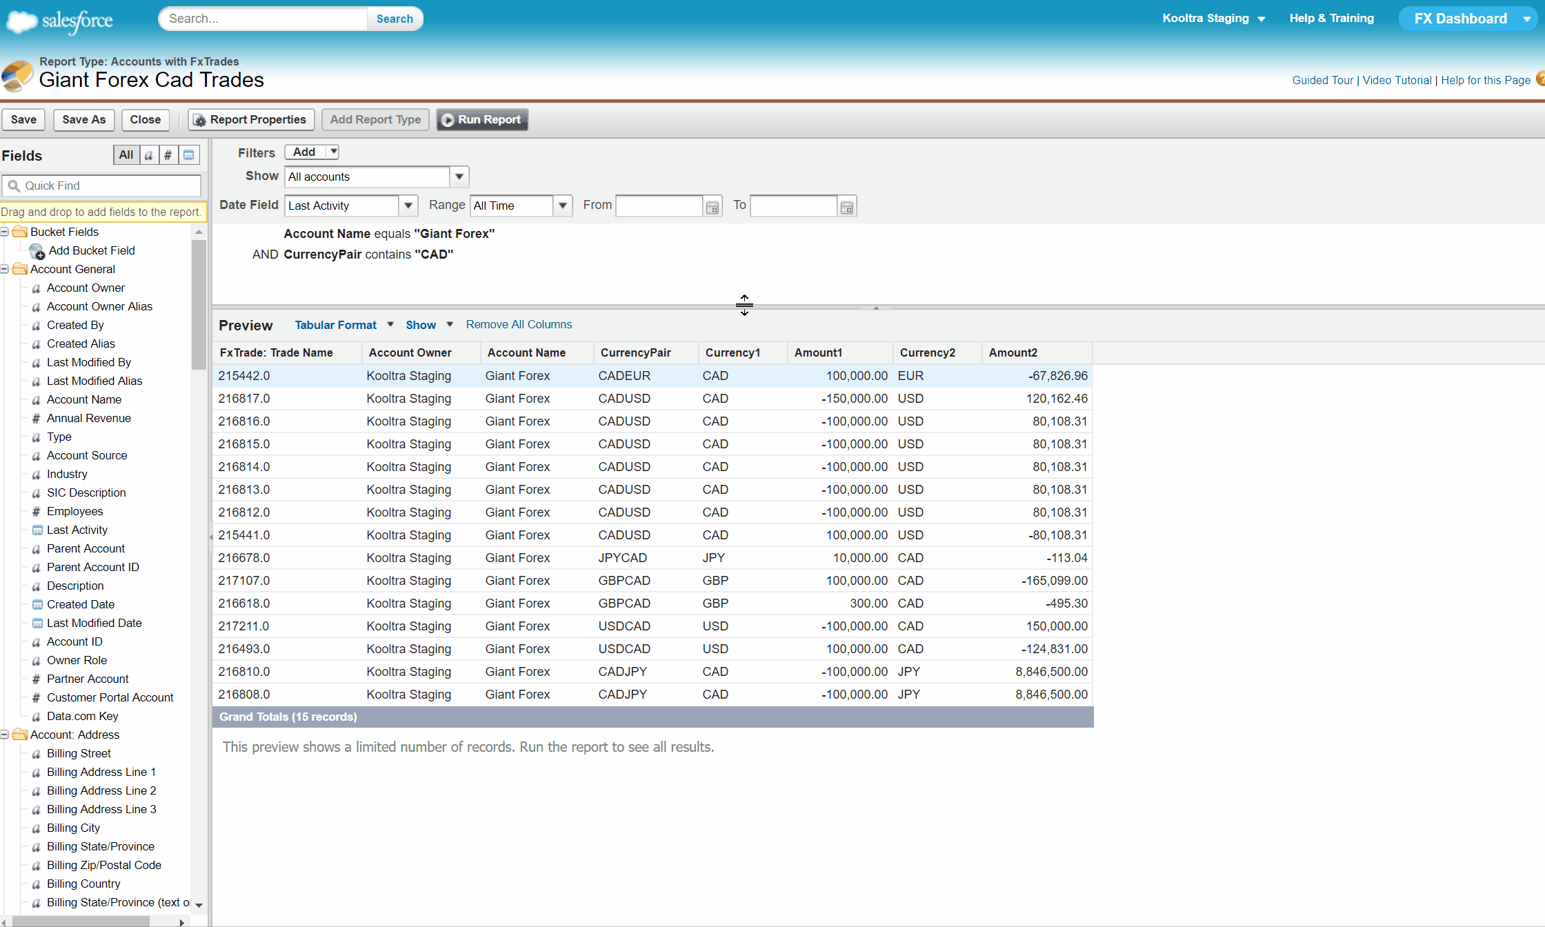
Task: Click the Report Properties gear icon
Action: click(199, 120)
